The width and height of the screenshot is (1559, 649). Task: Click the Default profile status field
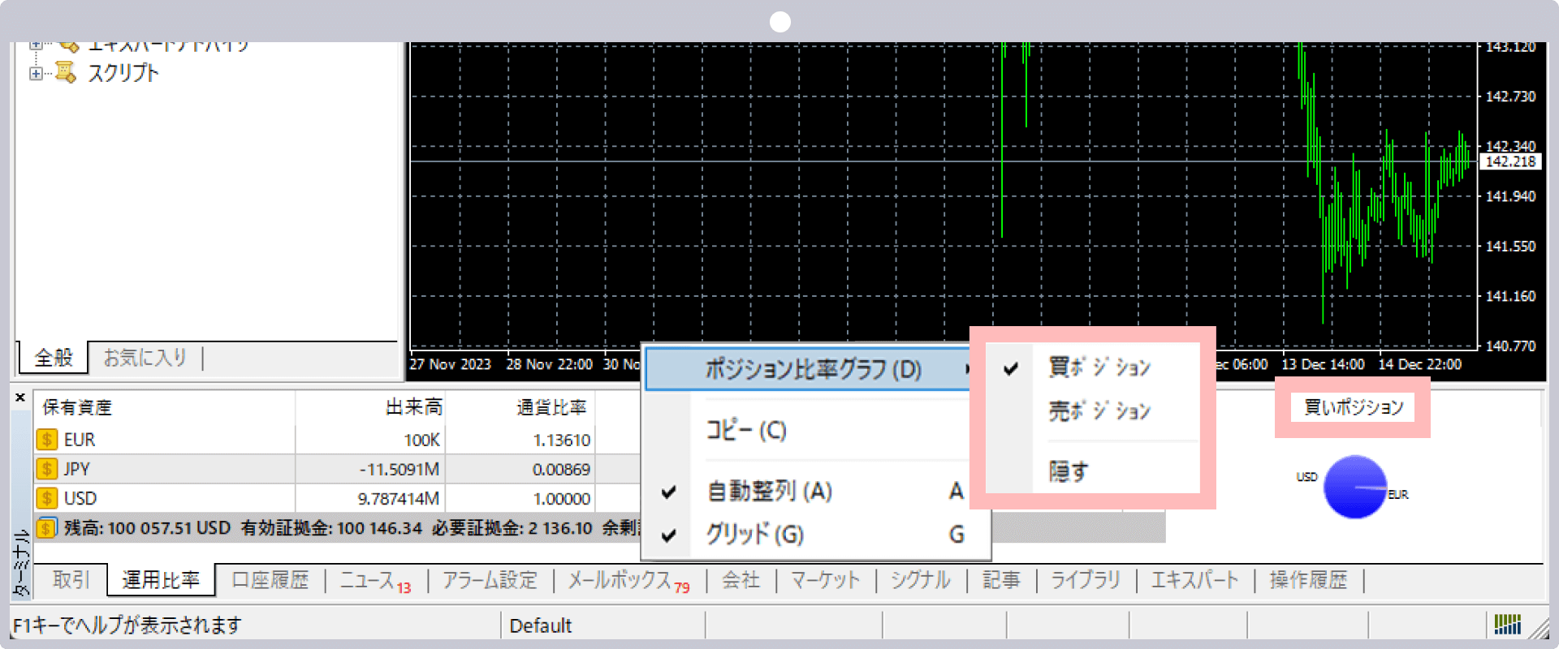coord(602,625)
